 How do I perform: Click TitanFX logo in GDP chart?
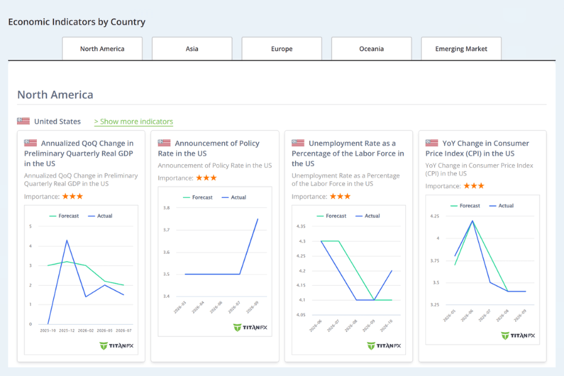click(x=117, y=346)
